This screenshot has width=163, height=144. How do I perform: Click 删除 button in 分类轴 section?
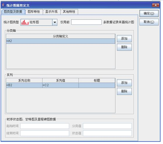[124, 47]
